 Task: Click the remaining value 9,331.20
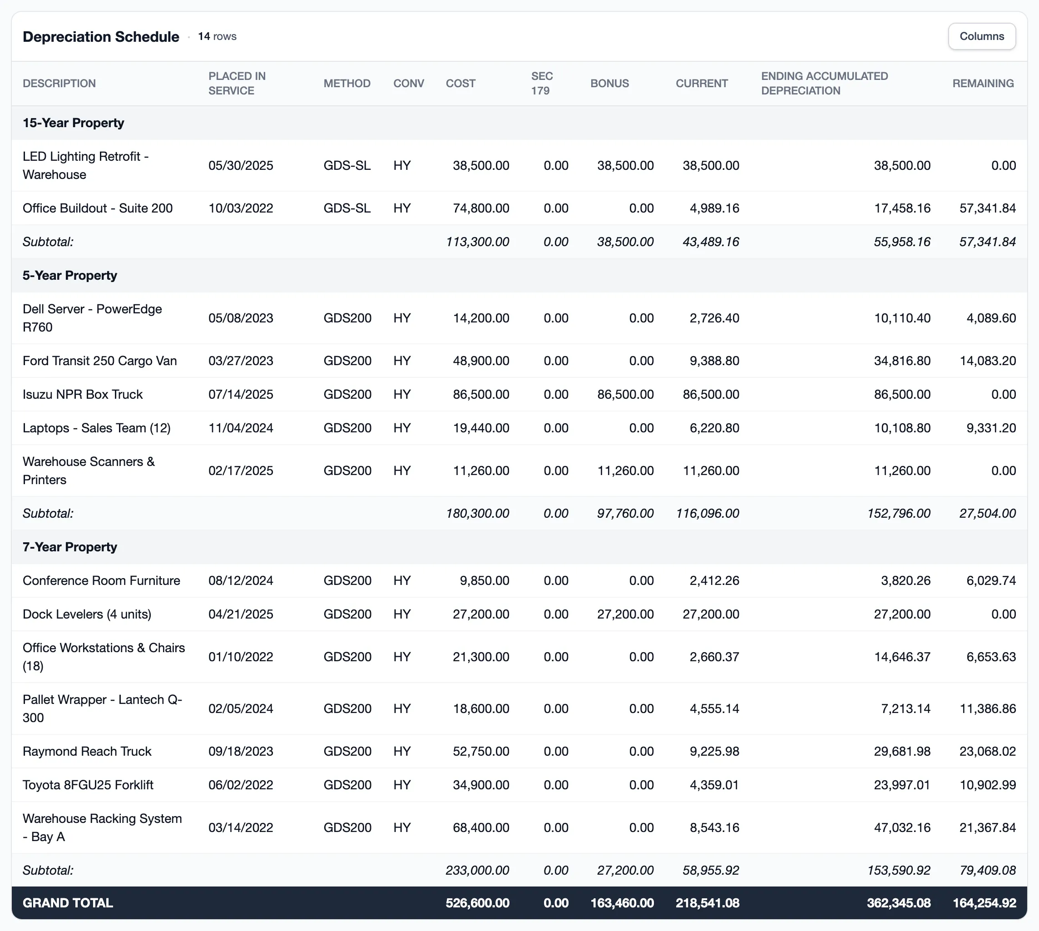[x=991, y=428]
